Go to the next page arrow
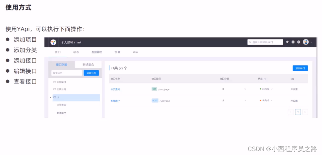Screen dimensions: 322x155 click(305, 112)
